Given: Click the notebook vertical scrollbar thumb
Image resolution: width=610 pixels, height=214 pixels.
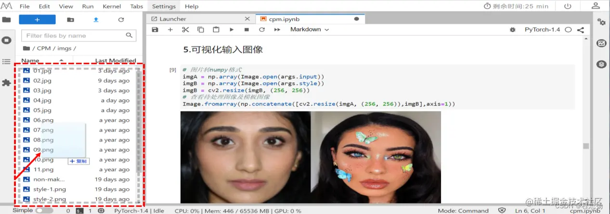Looking at the screenshot, I should [x=586, y=146].
